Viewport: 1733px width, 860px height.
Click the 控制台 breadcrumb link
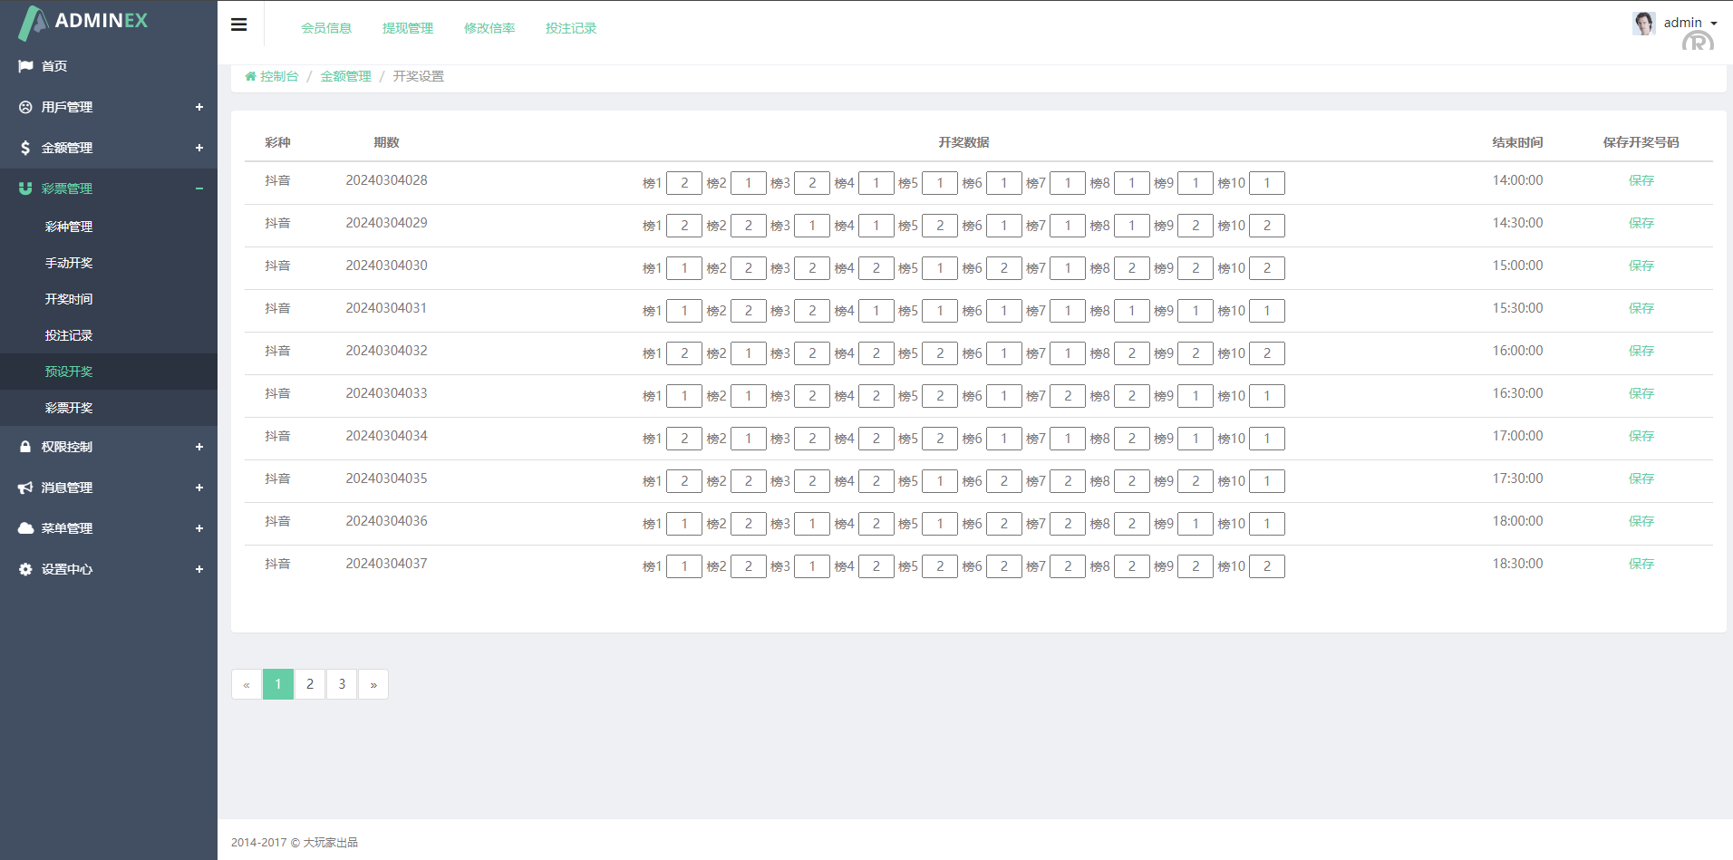278,76
